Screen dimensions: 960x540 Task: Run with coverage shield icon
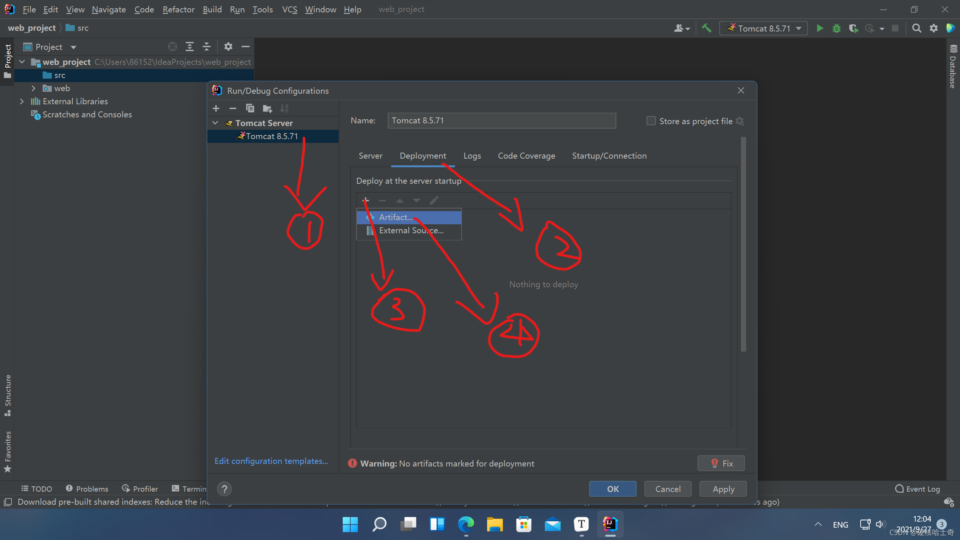point(853,28)
